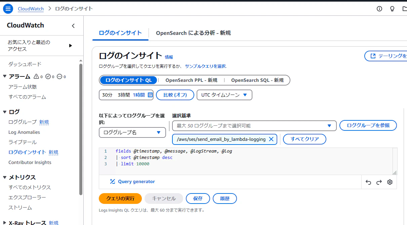Viewport: 407px width, 225px height.
Task: Click ロググループを参照 button
Action: click(368, 125)
